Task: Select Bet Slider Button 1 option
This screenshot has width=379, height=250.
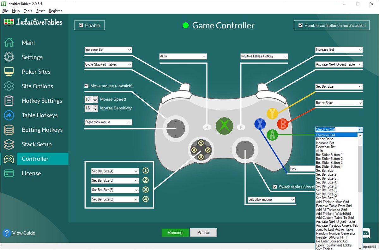Action: 337,155
